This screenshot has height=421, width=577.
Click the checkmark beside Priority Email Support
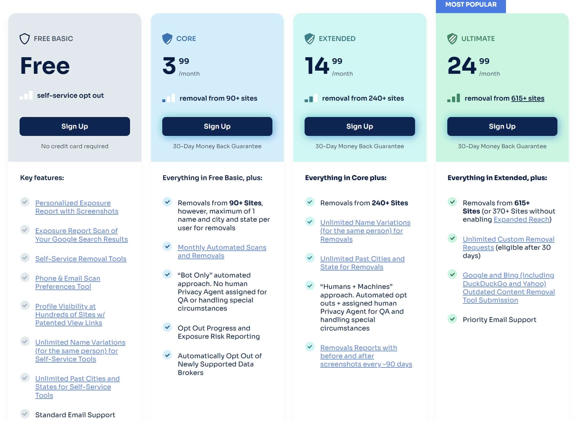452,319
